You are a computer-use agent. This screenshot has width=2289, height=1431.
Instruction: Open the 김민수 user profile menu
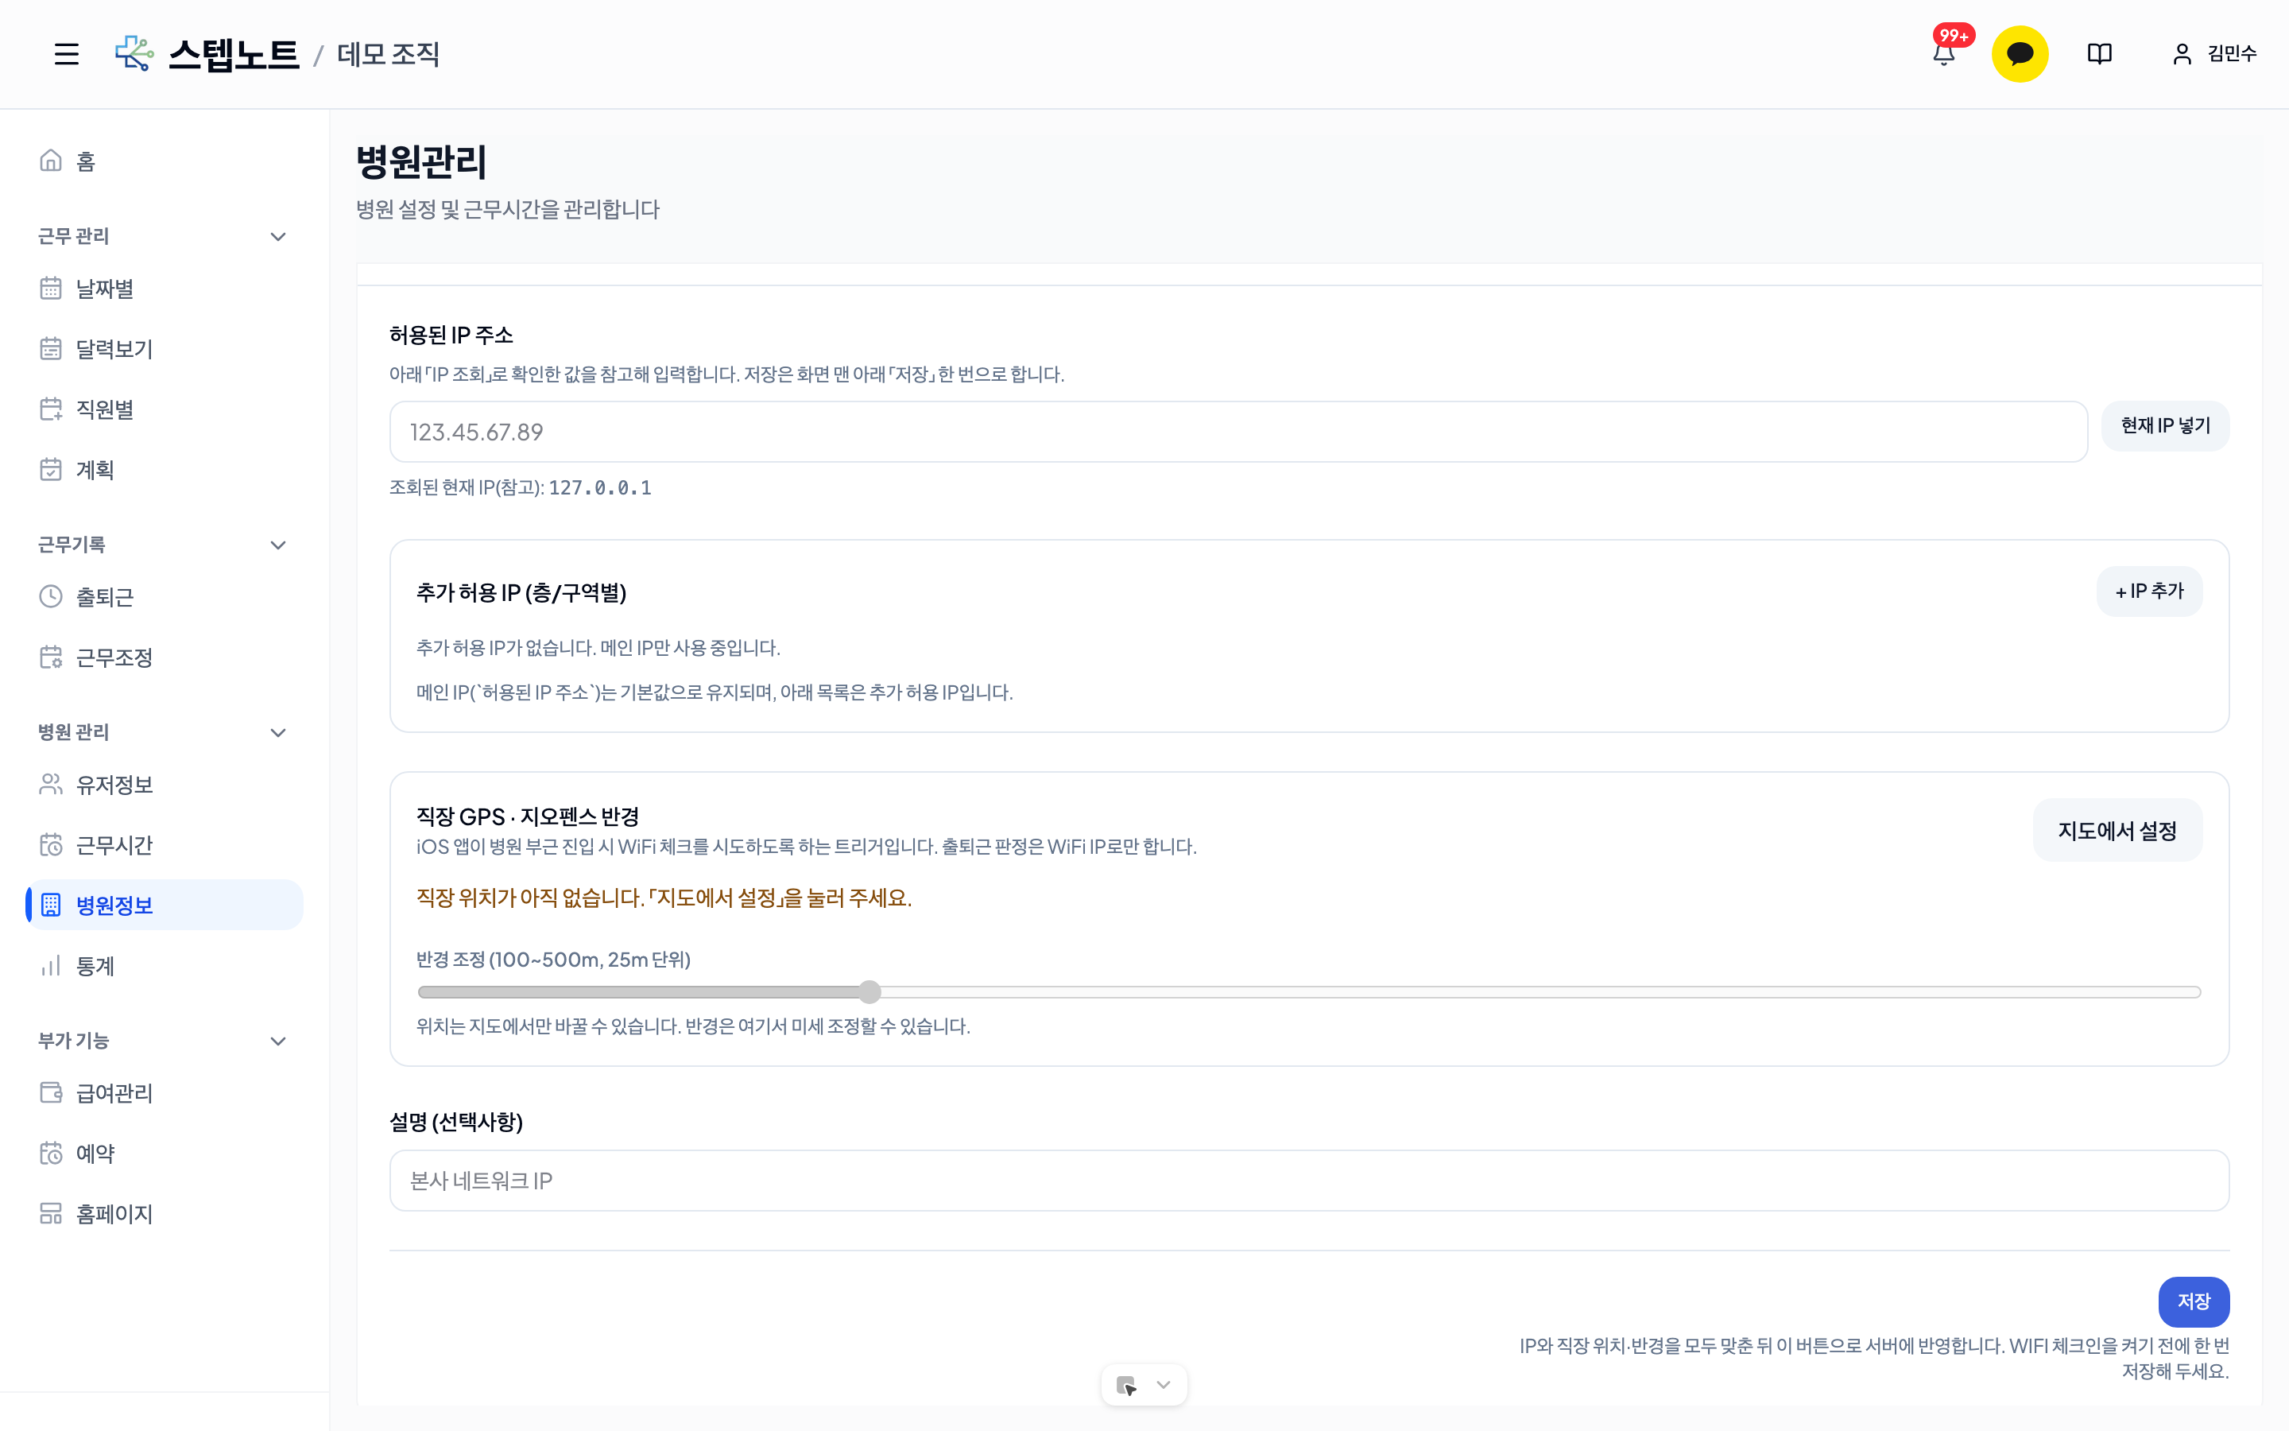(2213, 54)
